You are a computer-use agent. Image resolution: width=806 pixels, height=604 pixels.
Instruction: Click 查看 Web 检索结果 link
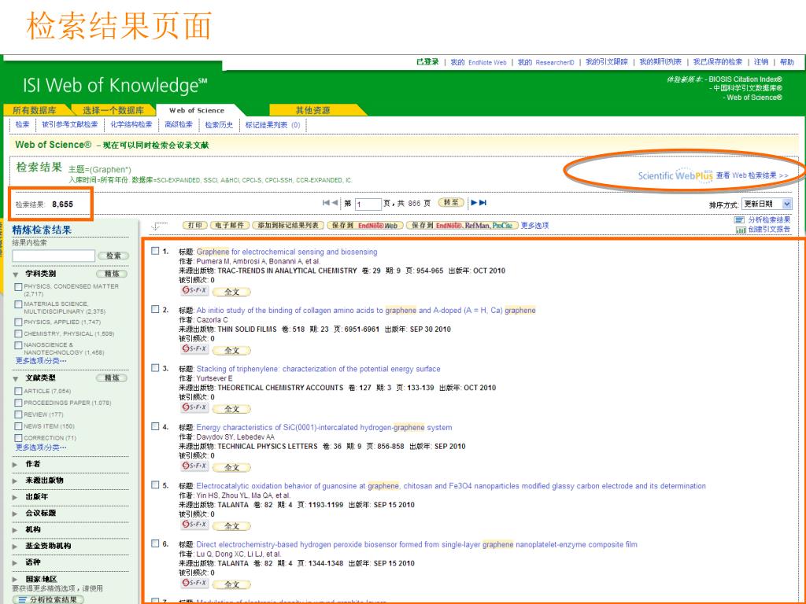point(752,175)
